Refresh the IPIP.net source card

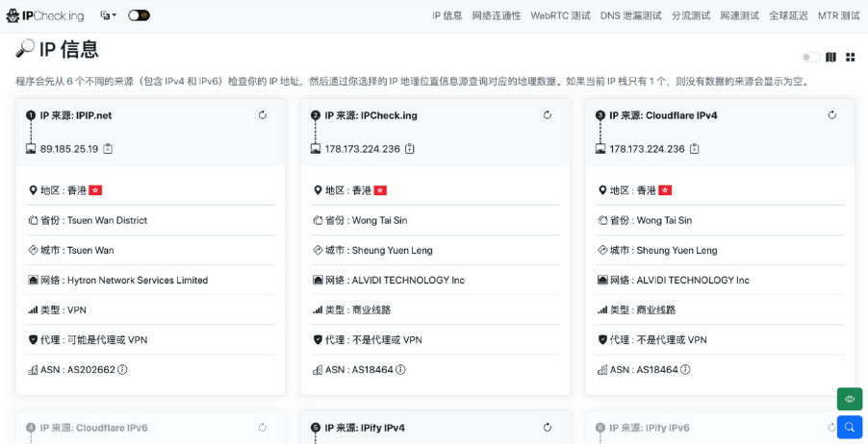263,115
